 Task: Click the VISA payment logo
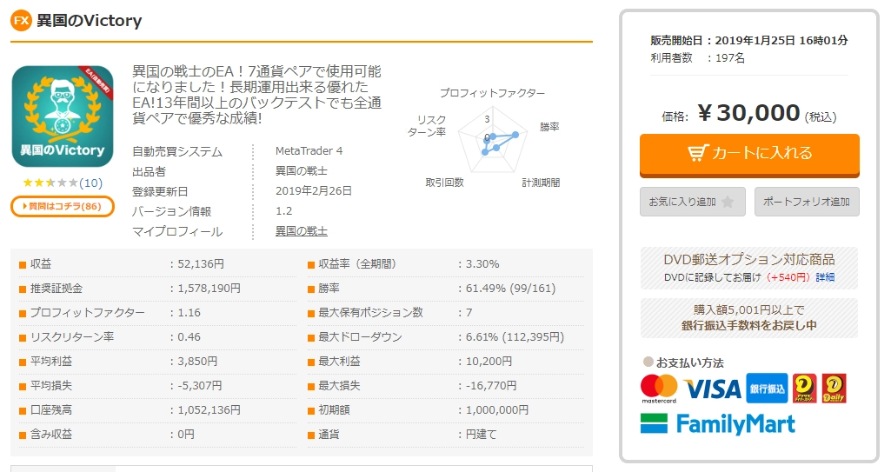712,389
